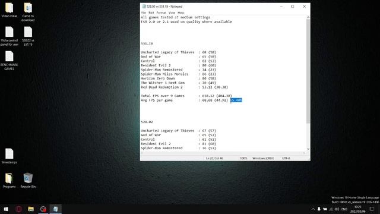The width and height of the screenshot is (380, 214).
Task: Click the 'Resident Evil 2 : 80 (60)' line
Action: (x=178, y=65)
